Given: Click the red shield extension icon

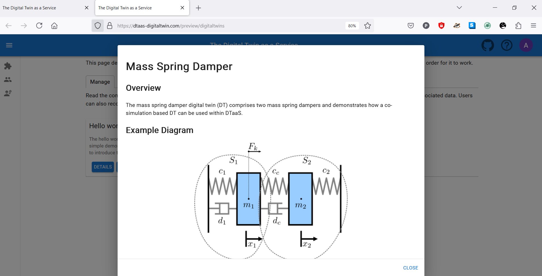Looking at the screenshot, I should pos(441,26).
